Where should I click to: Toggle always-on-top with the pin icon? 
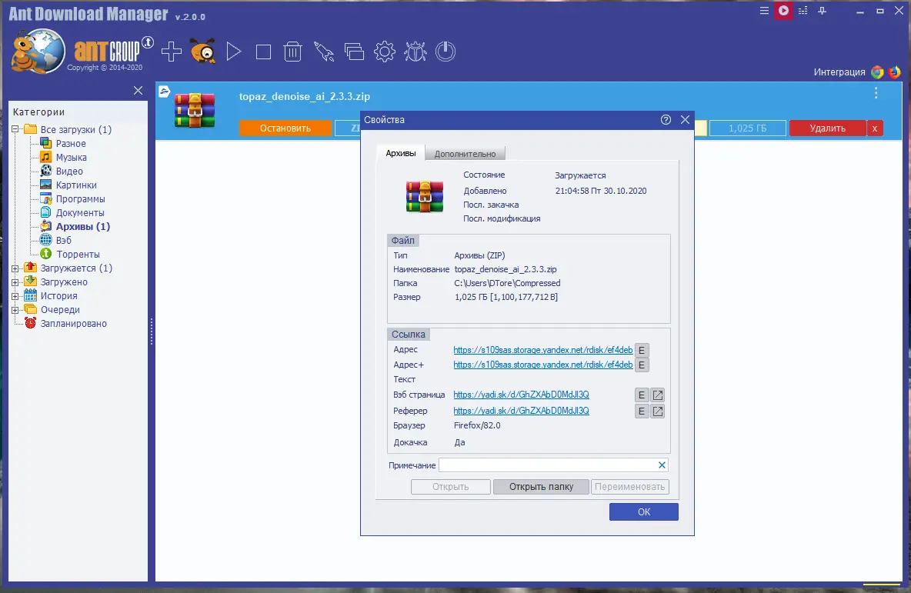[x=822, y=11]
